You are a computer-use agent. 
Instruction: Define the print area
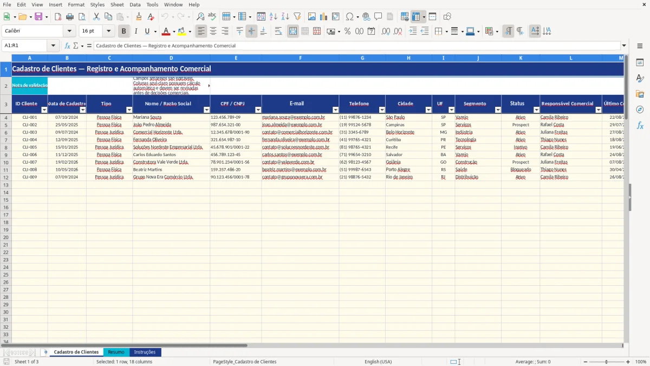[x=405, y=17]
